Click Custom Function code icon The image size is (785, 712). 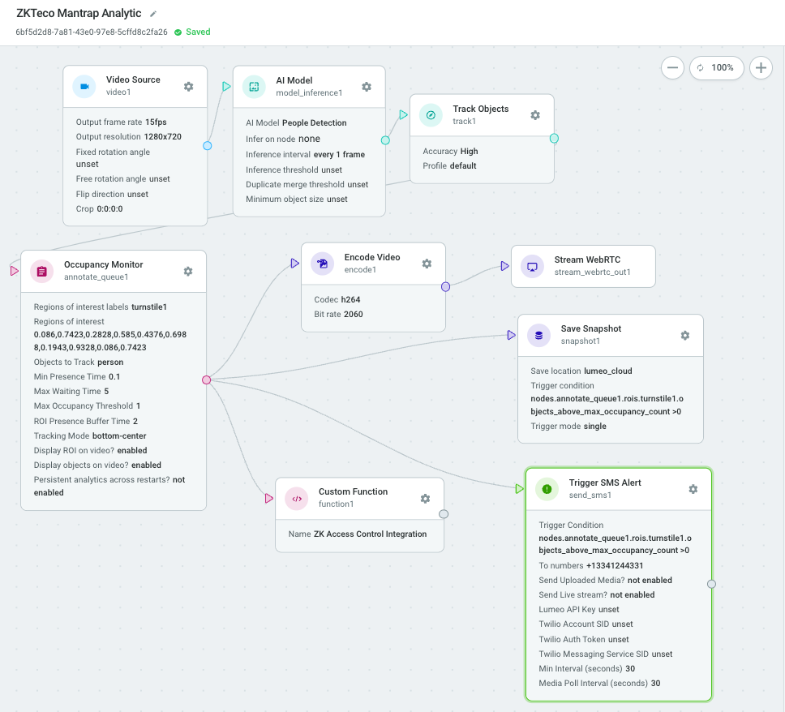296,499
